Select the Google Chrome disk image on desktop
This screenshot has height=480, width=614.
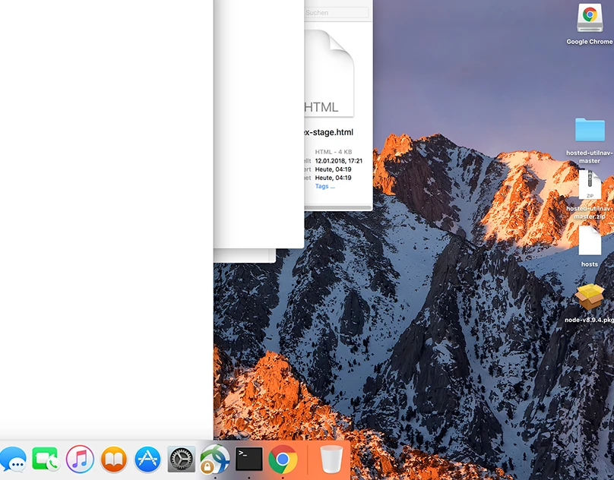[x=589, y=18]
